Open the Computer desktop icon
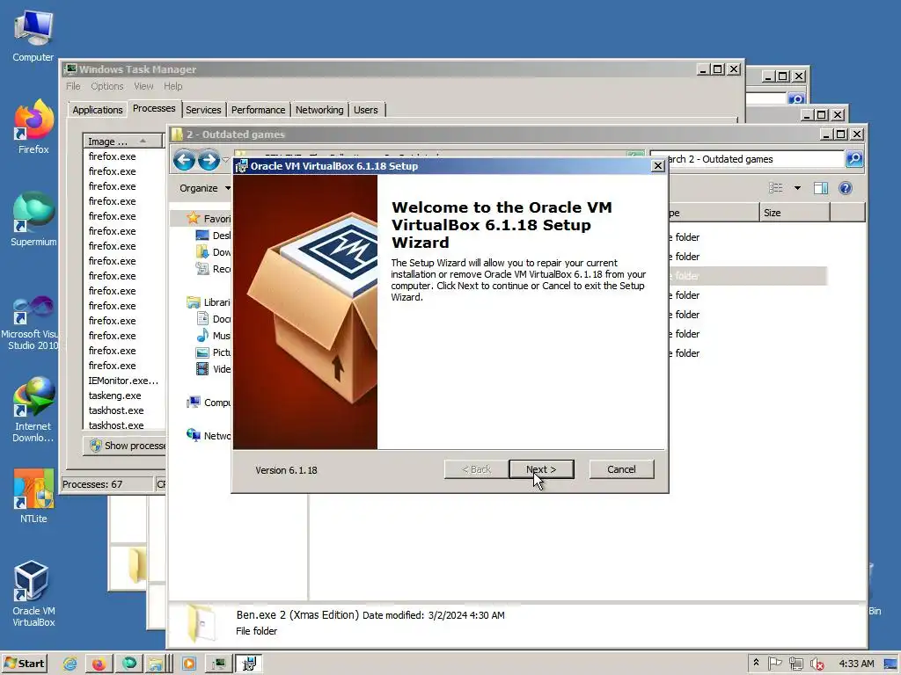Screen dimensions: 901x675 [x=33, y=36]
